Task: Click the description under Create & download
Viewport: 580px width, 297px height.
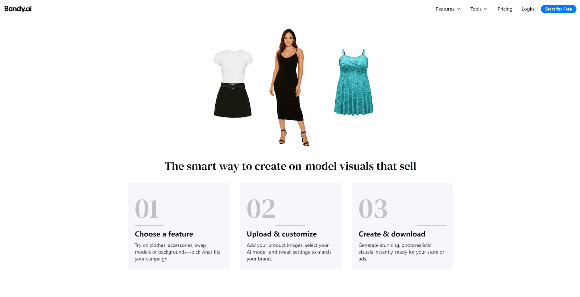Action: (x=401, y=252)
